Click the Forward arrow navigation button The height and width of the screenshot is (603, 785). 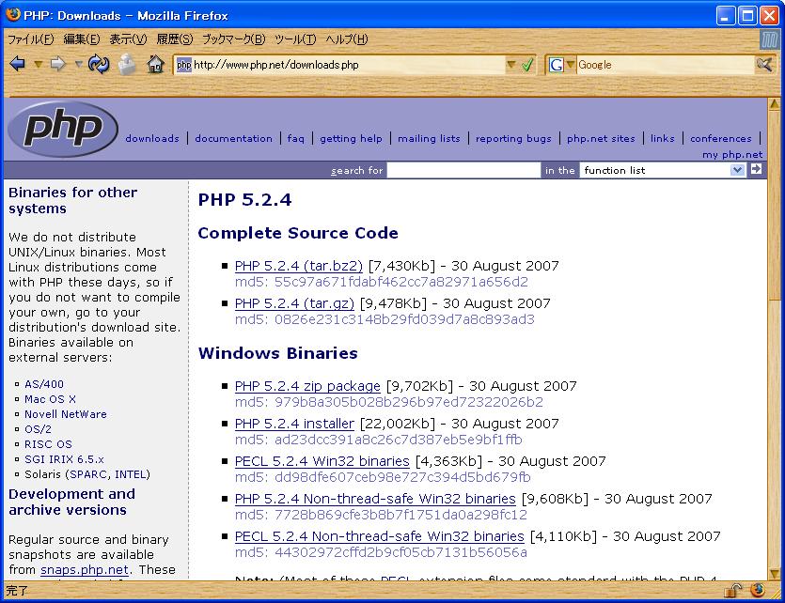coord(58,65)
